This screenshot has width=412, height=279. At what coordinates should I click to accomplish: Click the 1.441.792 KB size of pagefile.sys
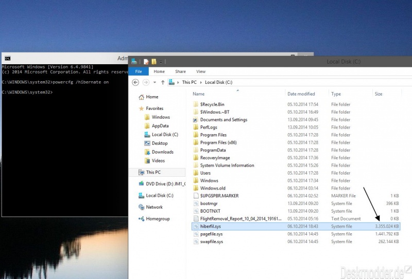[x=387, y=234]
